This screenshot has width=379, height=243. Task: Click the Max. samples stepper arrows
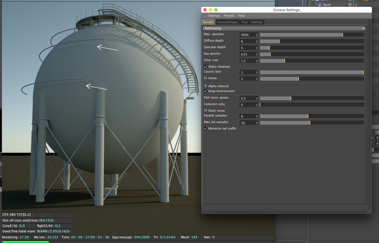pyautogui.click(x=257, y=35)
